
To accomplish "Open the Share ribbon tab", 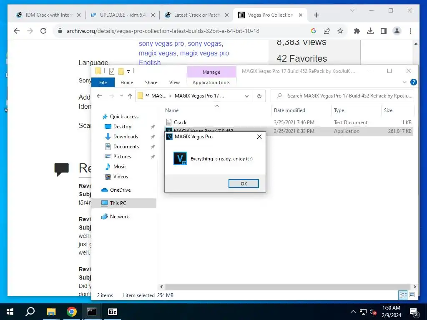I will tap(151, 82).
